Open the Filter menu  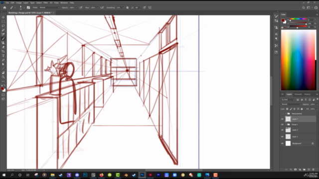(x=45, y=2)
